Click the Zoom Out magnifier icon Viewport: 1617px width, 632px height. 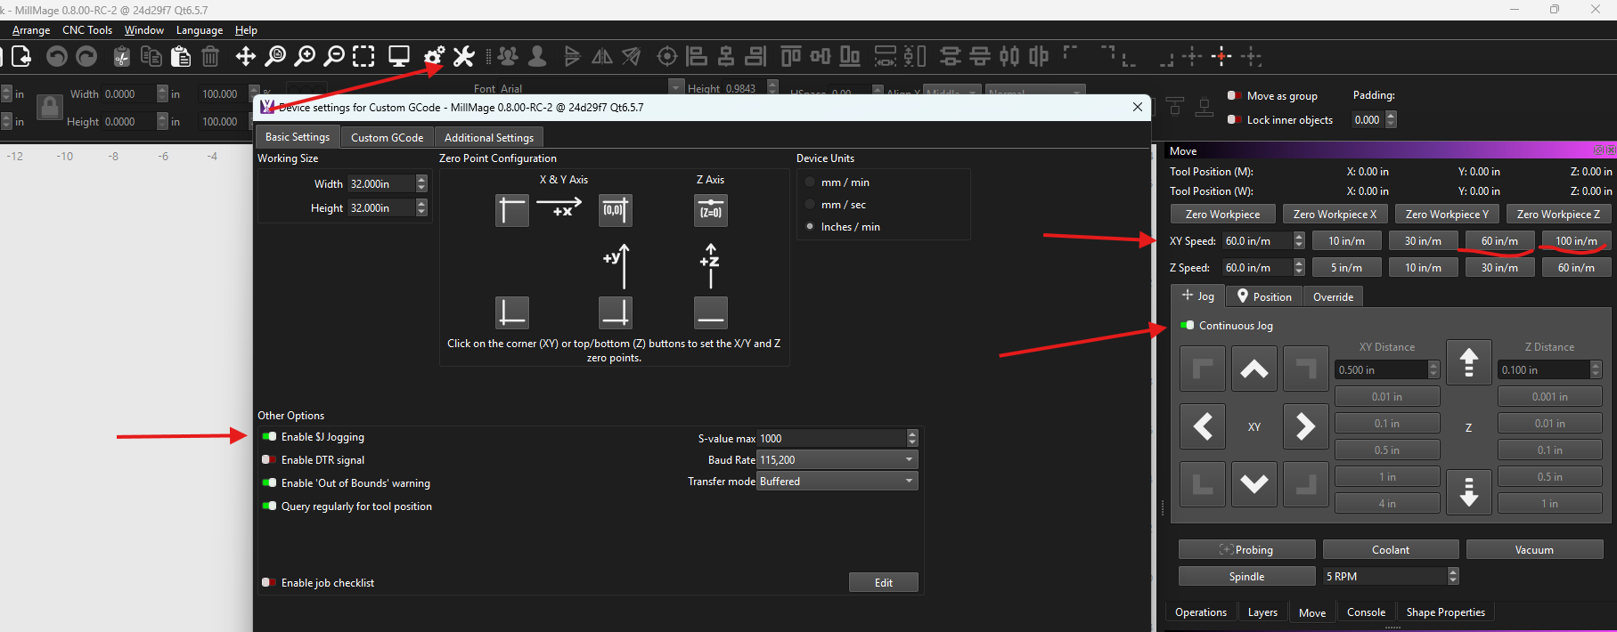[x=334, y=57]
